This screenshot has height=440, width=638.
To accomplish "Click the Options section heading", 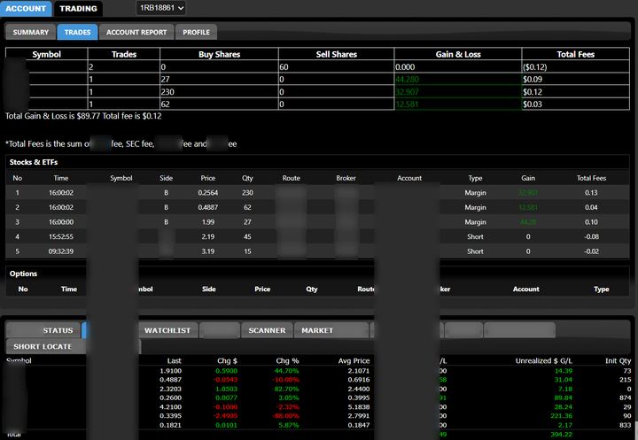I will point(23,274).
